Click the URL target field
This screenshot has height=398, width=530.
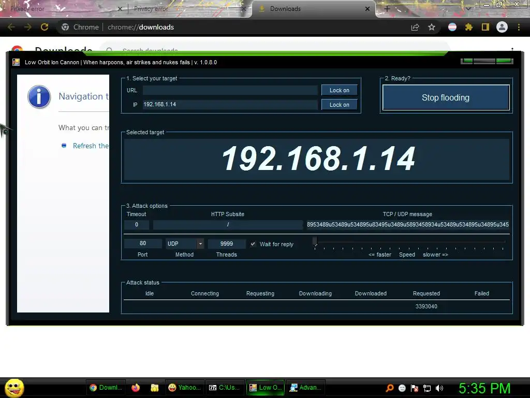[230, 90]
